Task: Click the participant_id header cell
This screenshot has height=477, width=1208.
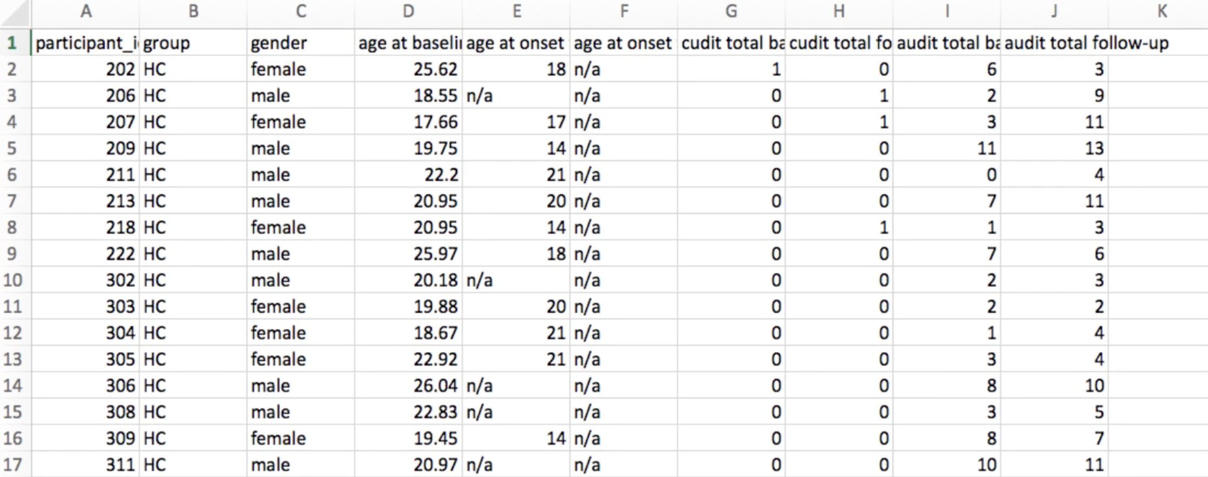Action: tap(85, 43)
